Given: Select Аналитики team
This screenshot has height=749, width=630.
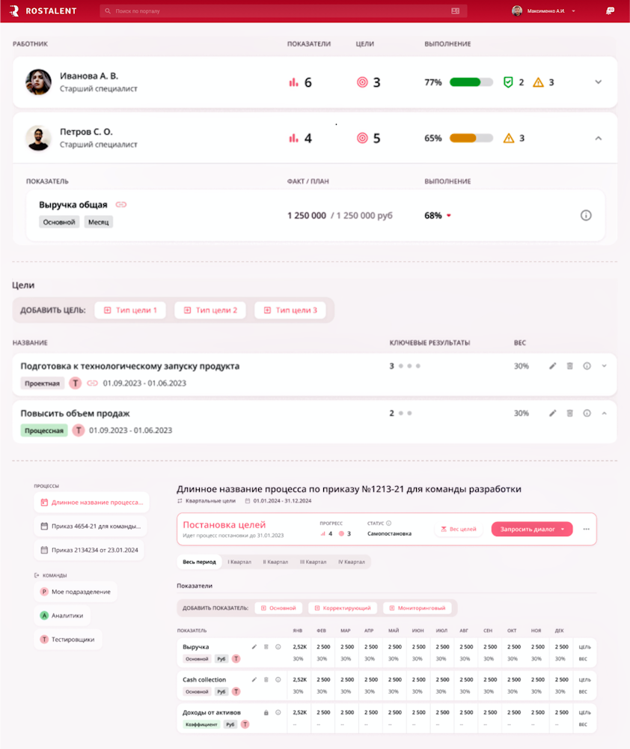Looking at the screenshot, I should click(62, 616).
